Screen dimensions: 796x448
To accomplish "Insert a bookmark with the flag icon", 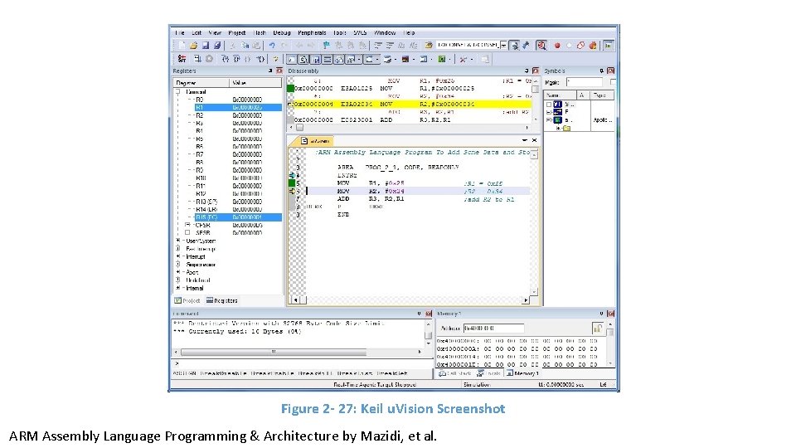I will tap(326, 45).
